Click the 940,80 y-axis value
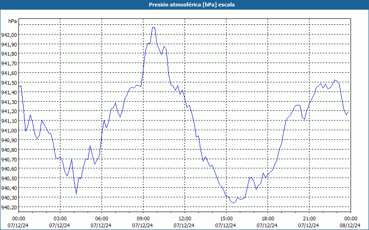369x230 pixels. click(9, 150)
